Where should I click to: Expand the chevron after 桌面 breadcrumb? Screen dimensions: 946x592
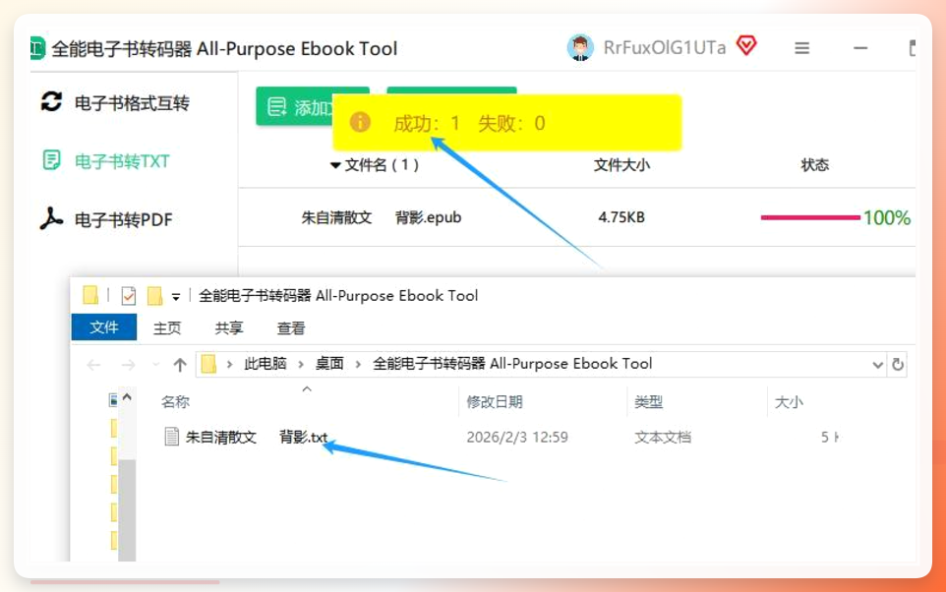click(358, 364)
